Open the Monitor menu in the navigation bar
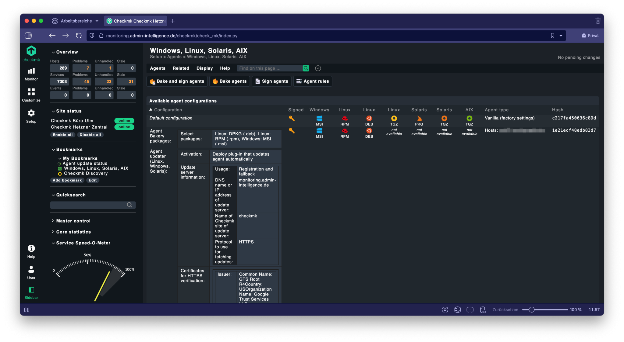Screen dimensions: 624x342 pos(31,74)
